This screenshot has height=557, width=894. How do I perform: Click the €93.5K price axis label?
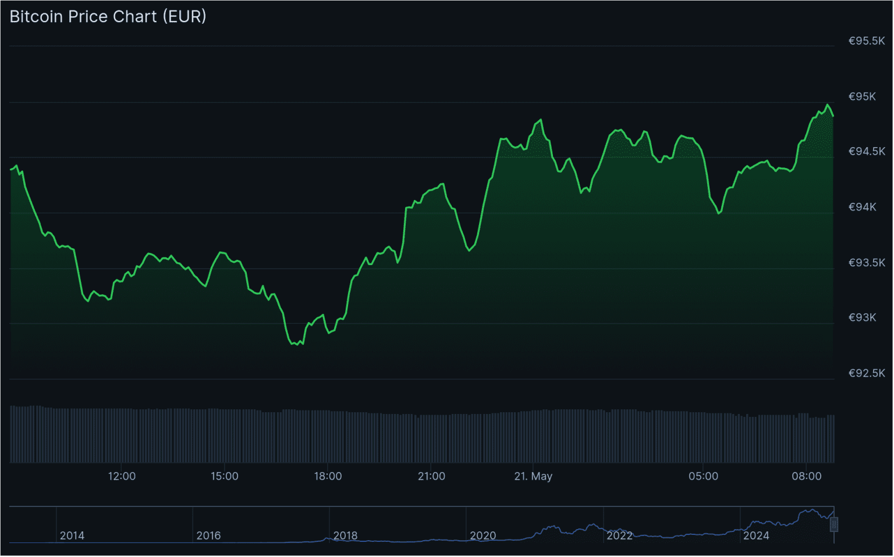[865, 262]
